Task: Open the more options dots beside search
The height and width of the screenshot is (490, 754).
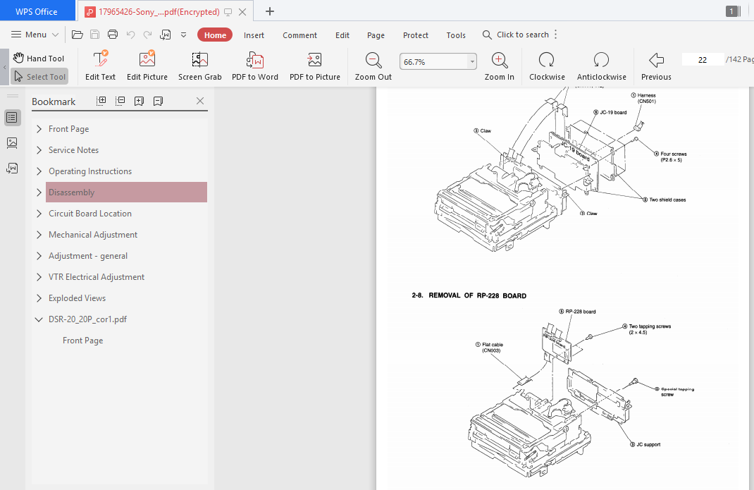Action: (556, 35)
